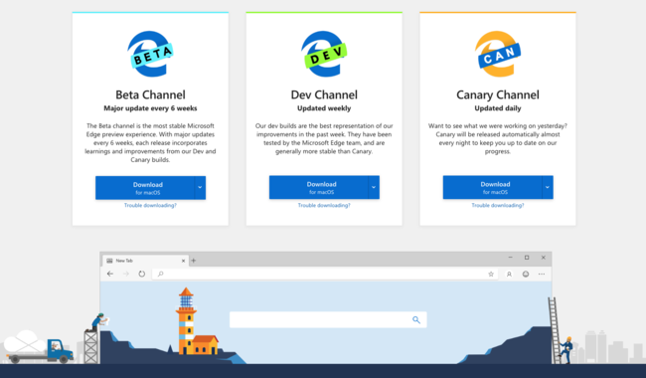646x378 pixels.
Task: Open Trouble downloading link under Beta Channel
Action: (x=150, y=205)
